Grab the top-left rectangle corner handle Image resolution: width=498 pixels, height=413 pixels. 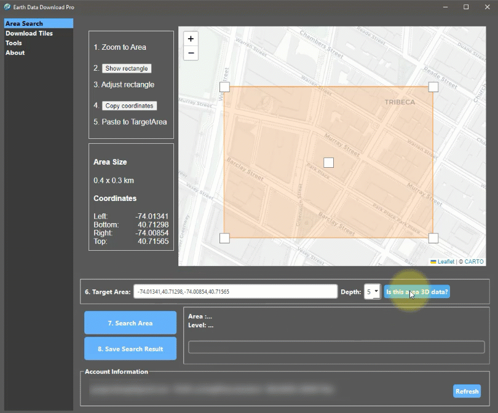tap(224, 87)
